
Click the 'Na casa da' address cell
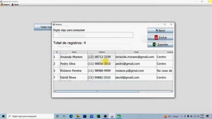point(165,70)
